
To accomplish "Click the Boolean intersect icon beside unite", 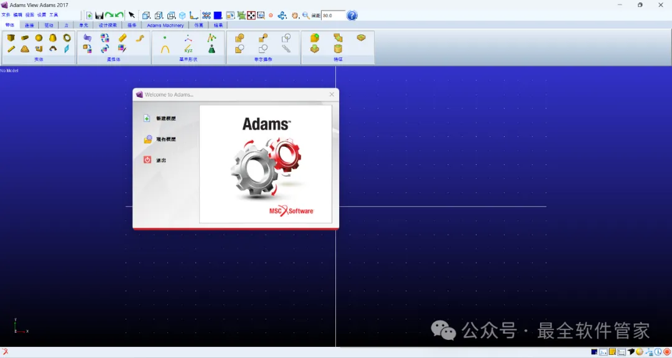I will click(263, 38).
